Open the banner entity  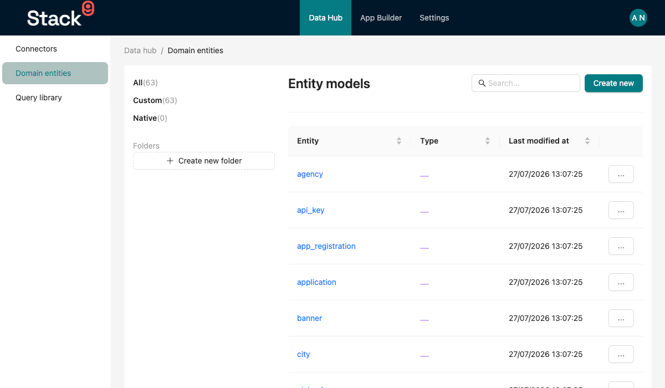pyautogui.click(x=309, y=318)
